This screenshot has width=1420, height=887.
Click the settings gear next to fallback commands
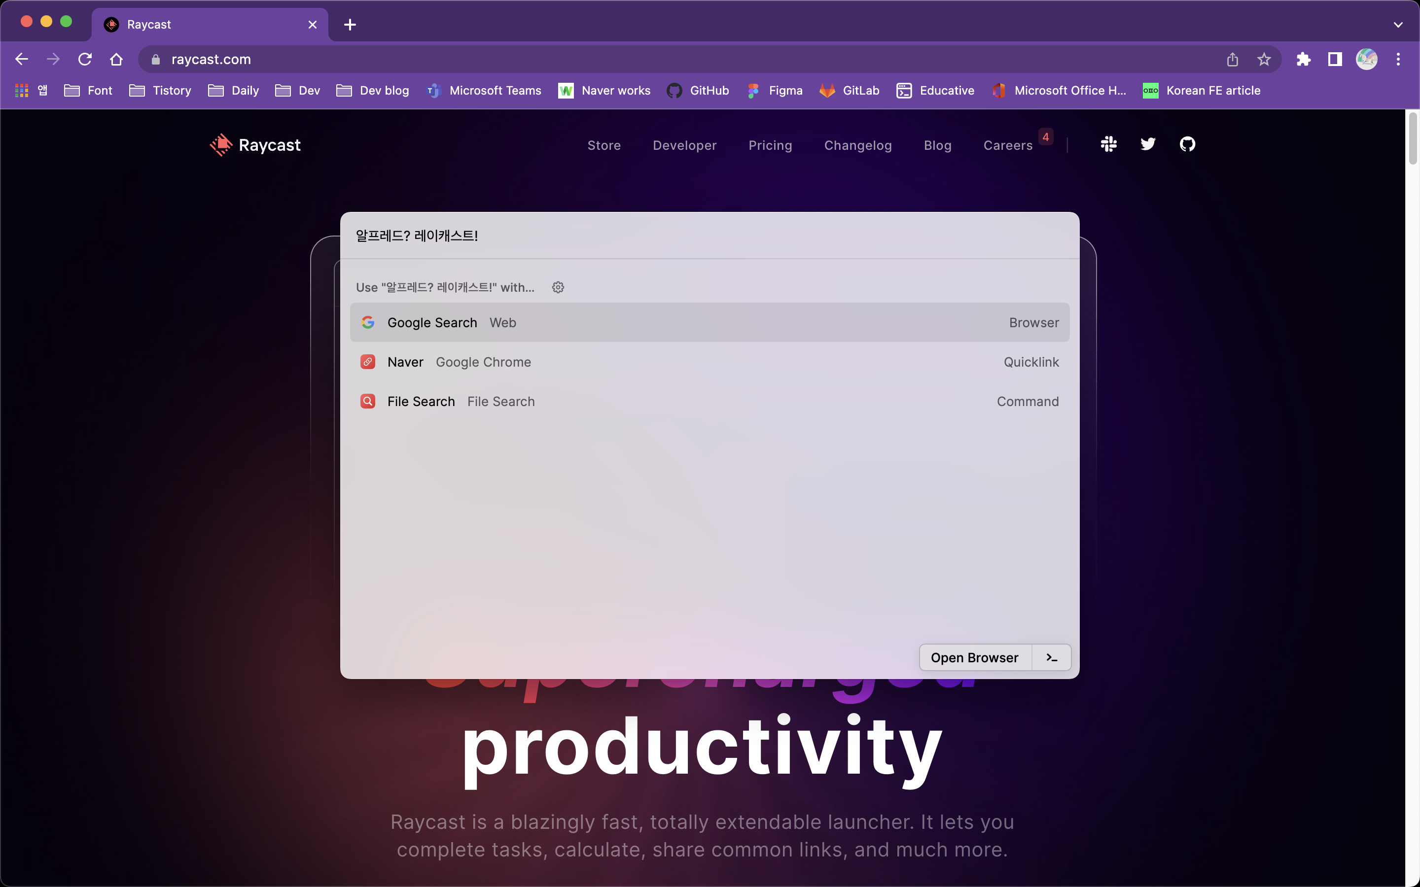558,287
